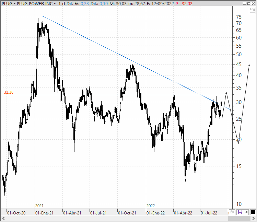The image size is (257, 222).
Task: Click the 01-Jul-22 date axis label
Action: tap(209, 213)
